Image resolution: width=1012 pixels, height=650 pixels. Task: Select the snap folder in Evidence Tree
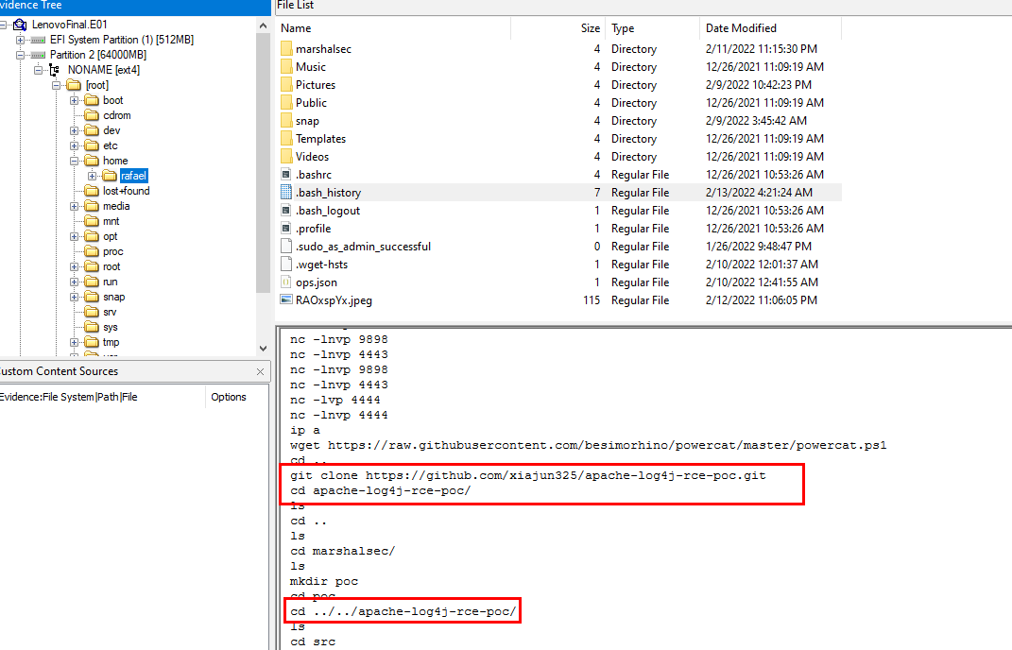[113, 297]
